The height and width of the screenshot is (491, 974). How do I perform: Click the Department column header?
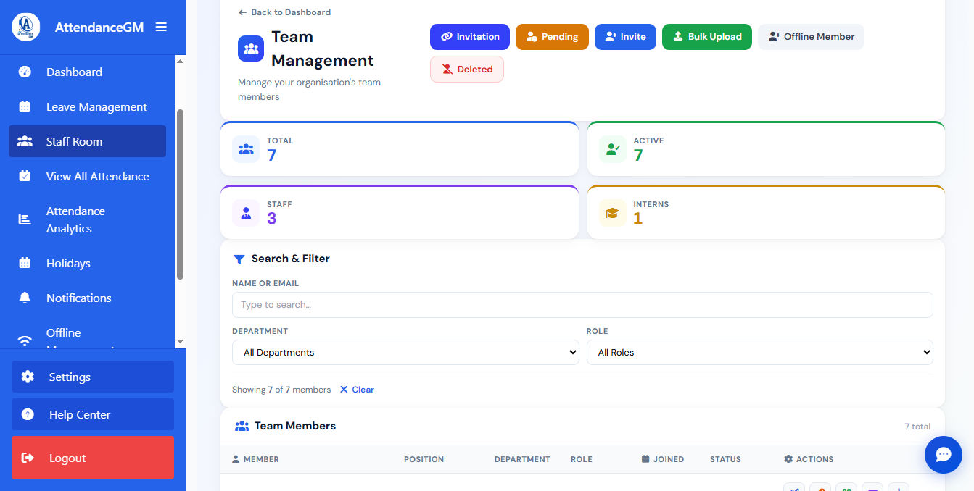[x=522, y=459]
